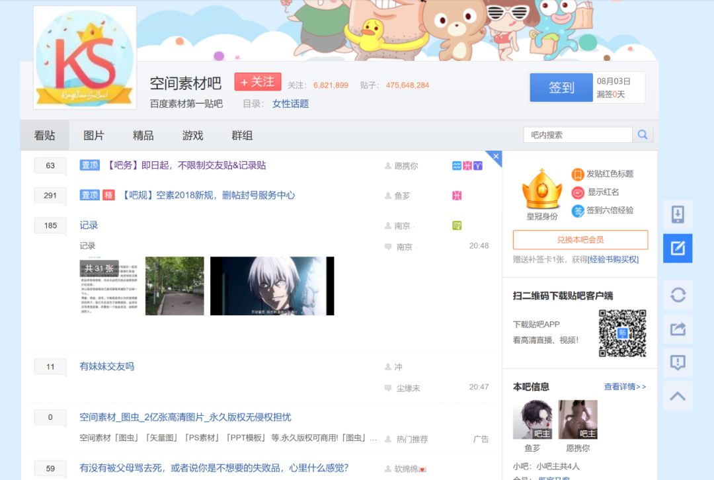Open the 精品 tab
This screenshot has height=480, width=714.
click(143, 135)
